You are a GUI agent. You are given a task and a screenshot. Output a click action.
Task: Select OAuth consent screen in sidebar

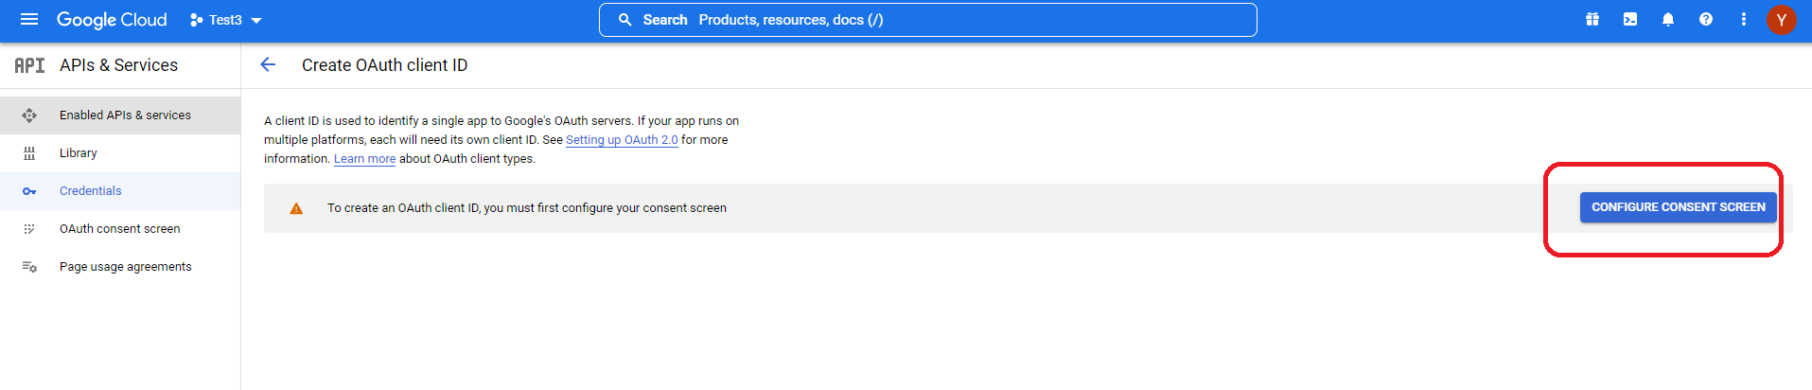click(x=119, y=229)
